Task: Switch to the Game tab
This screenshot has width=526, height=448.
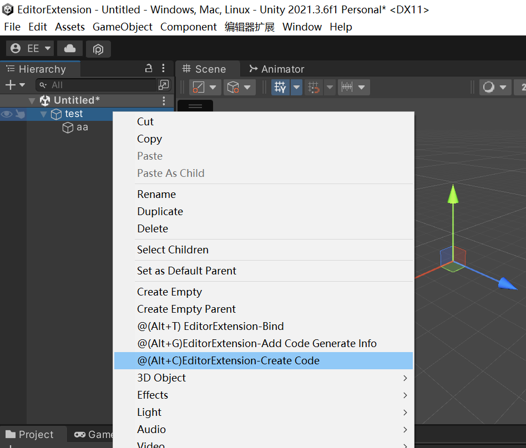Action: 94,435
